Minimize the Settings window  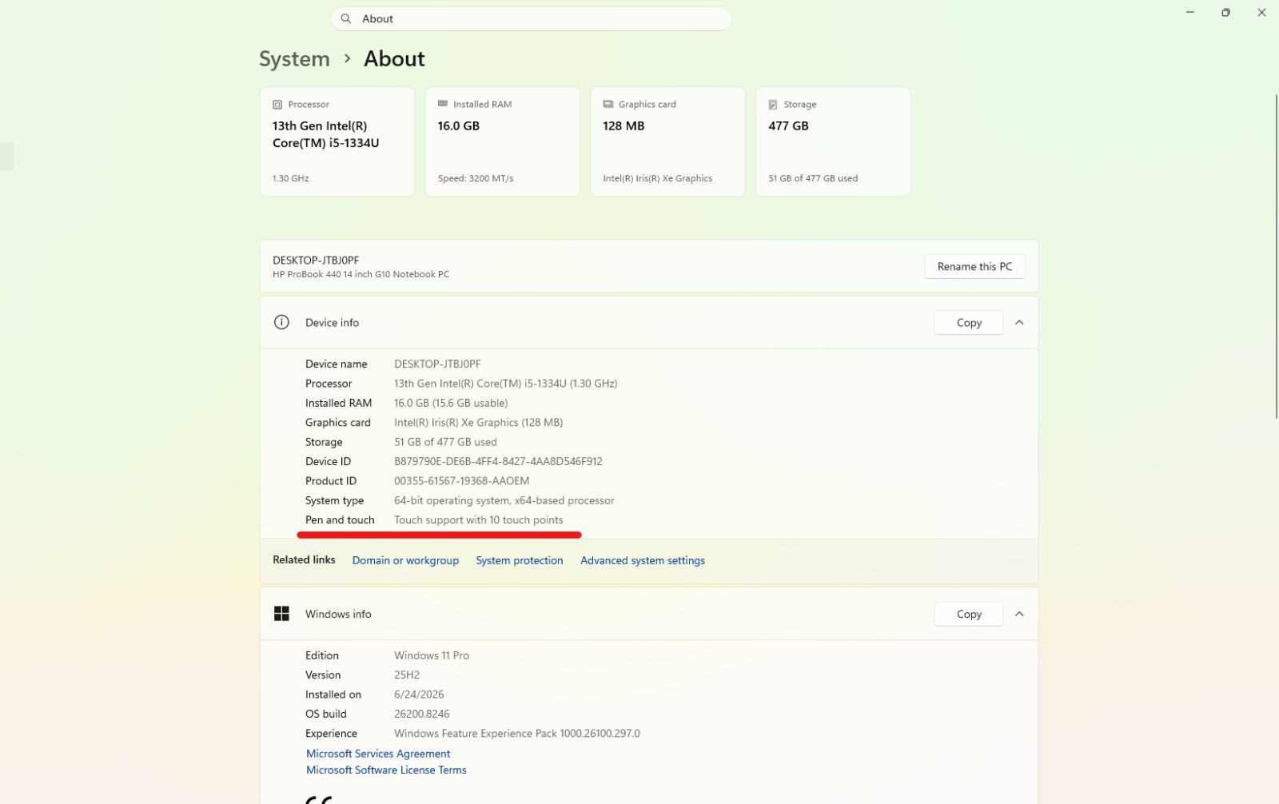coord(1190,13)
